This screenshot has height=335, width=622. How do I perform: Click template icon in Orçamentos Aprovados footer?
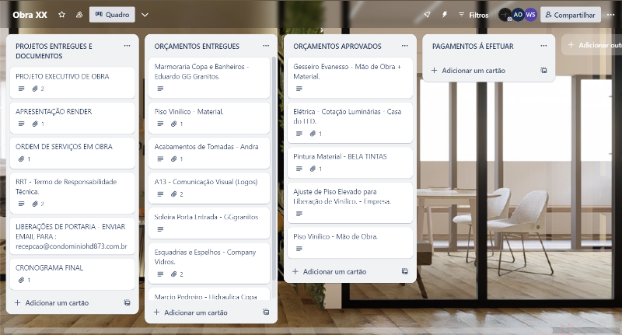(404, 272)
